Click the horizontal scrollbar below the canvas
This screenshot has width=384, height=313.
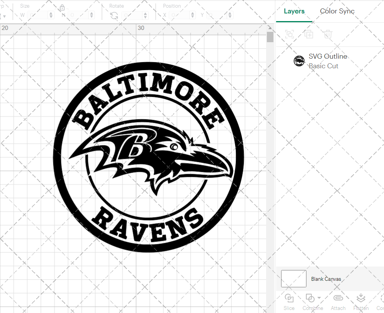coord(134,310)
